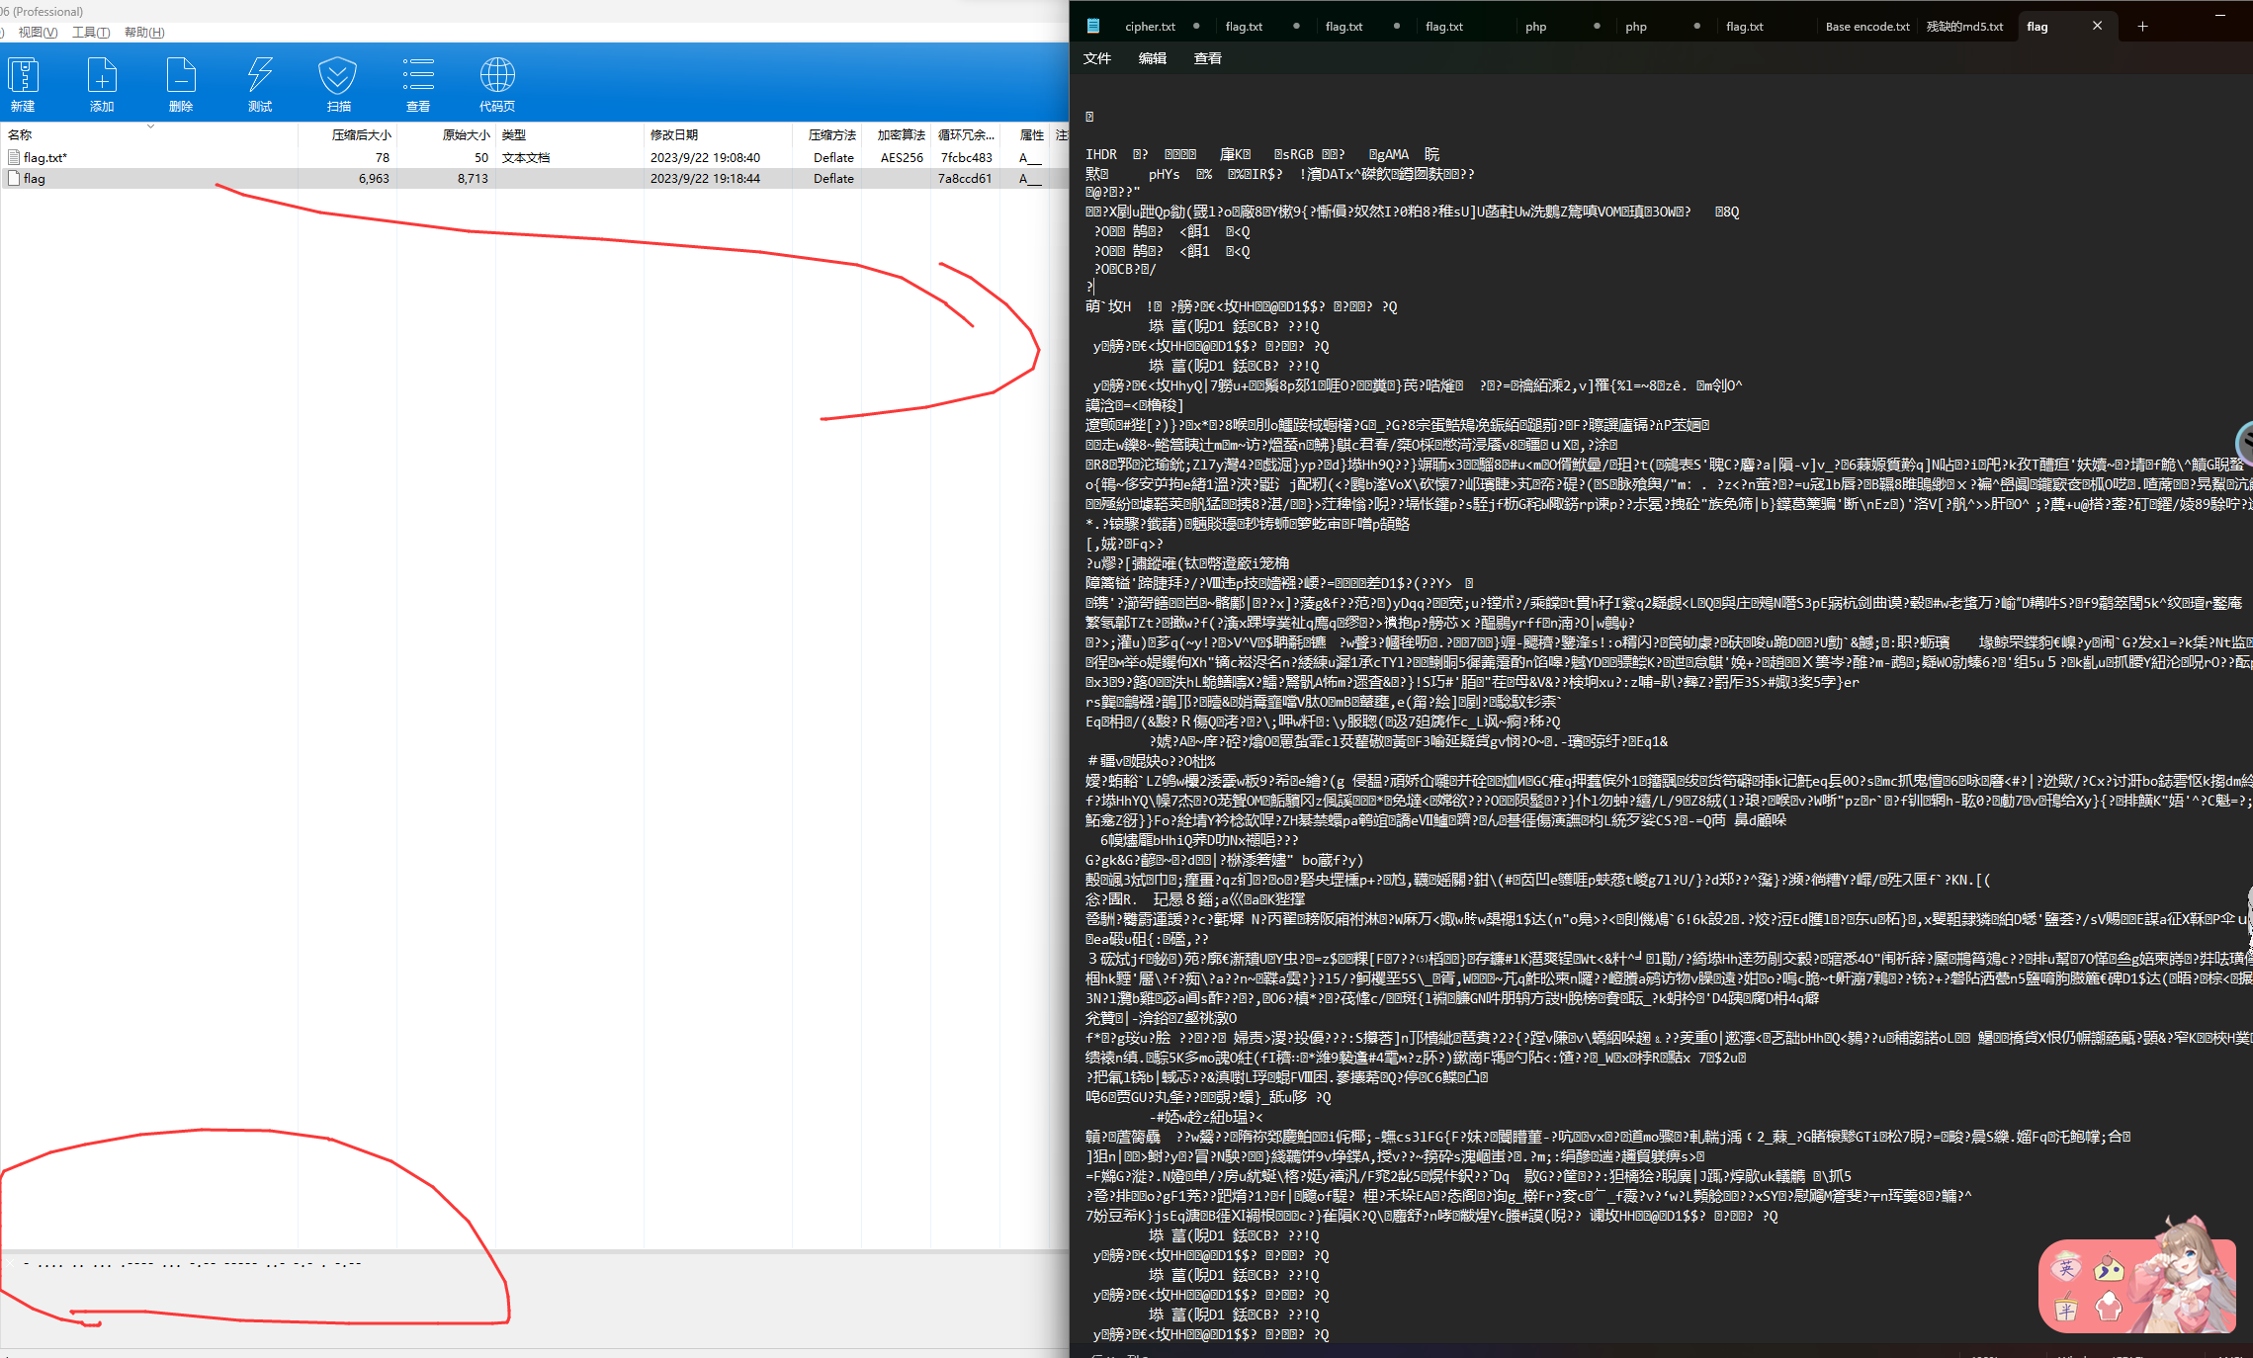Select the flag.txt* file row
Viewport: 2253px width, 1358px height.
pos(45,157)
